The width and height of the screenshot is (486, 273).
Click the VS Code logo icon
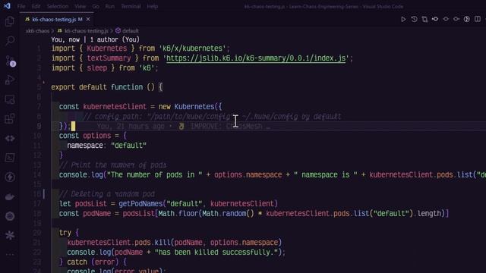tap(7, 6)
